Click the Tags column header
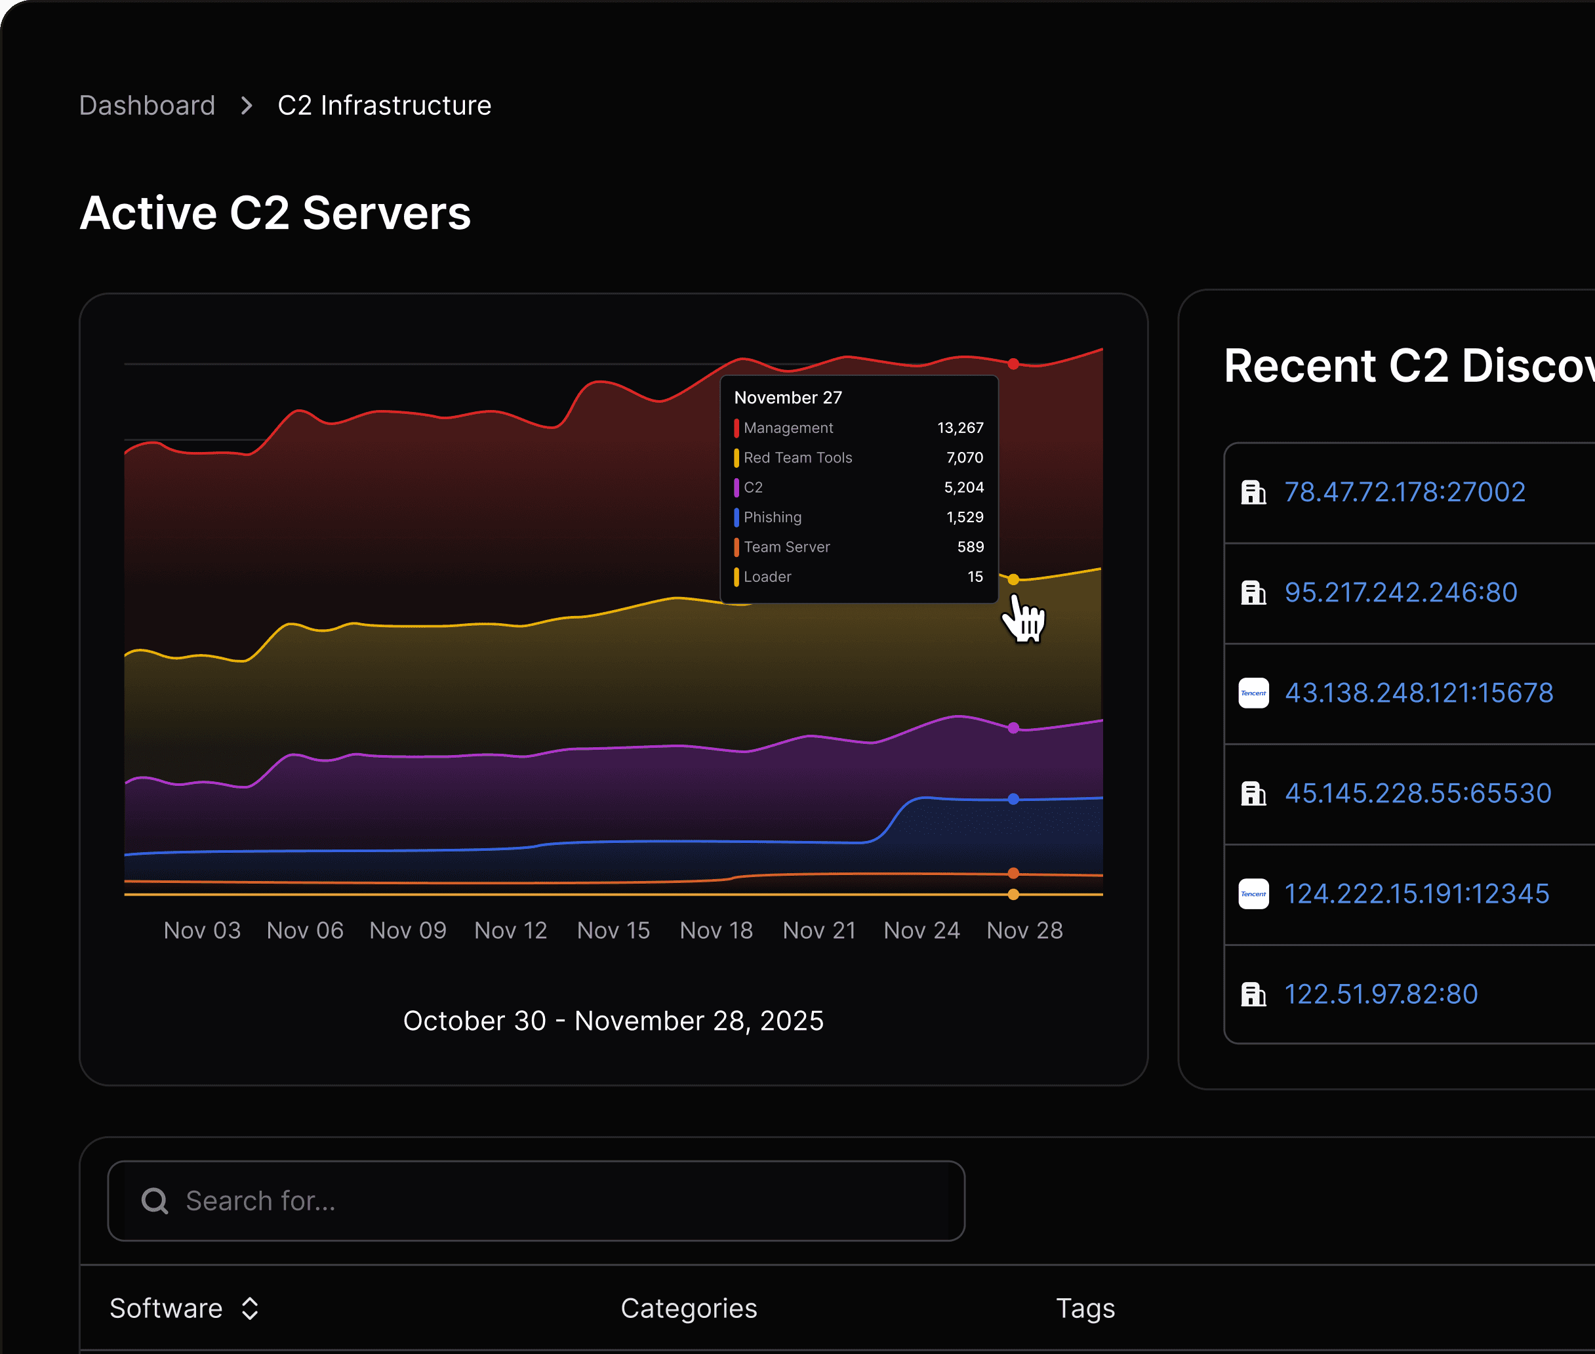 click(x=1085, y=1309)
